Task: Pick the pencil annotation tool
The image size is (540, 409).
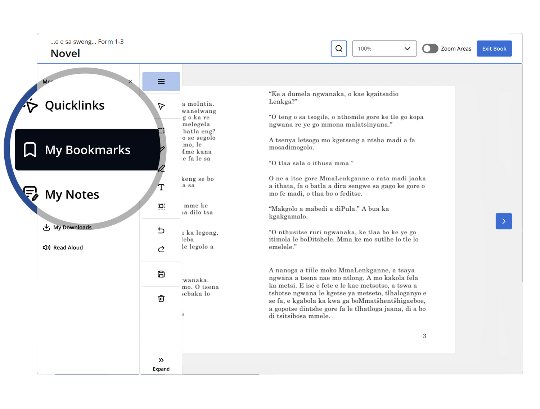Action: pyautogui.click(x=161, y=148)
